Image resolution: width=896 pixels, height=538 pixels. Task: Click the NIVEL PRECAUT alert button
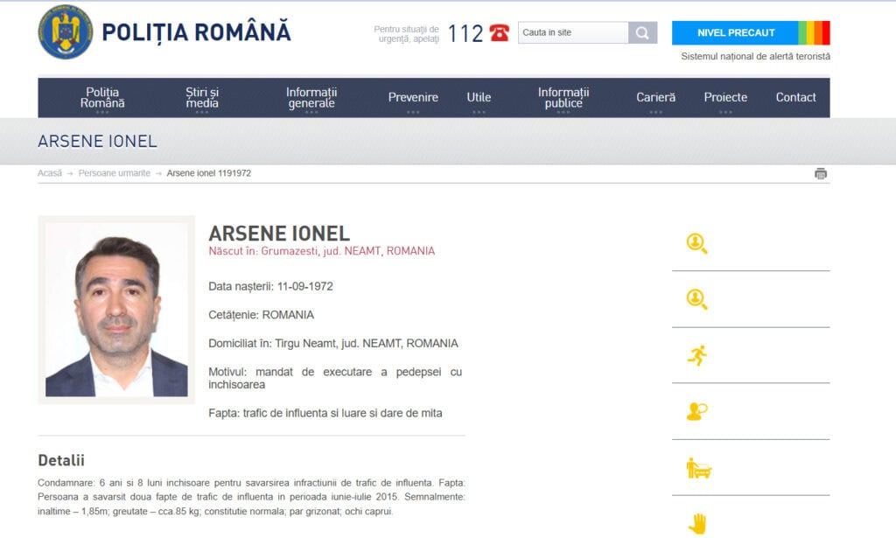click(735, 32)
